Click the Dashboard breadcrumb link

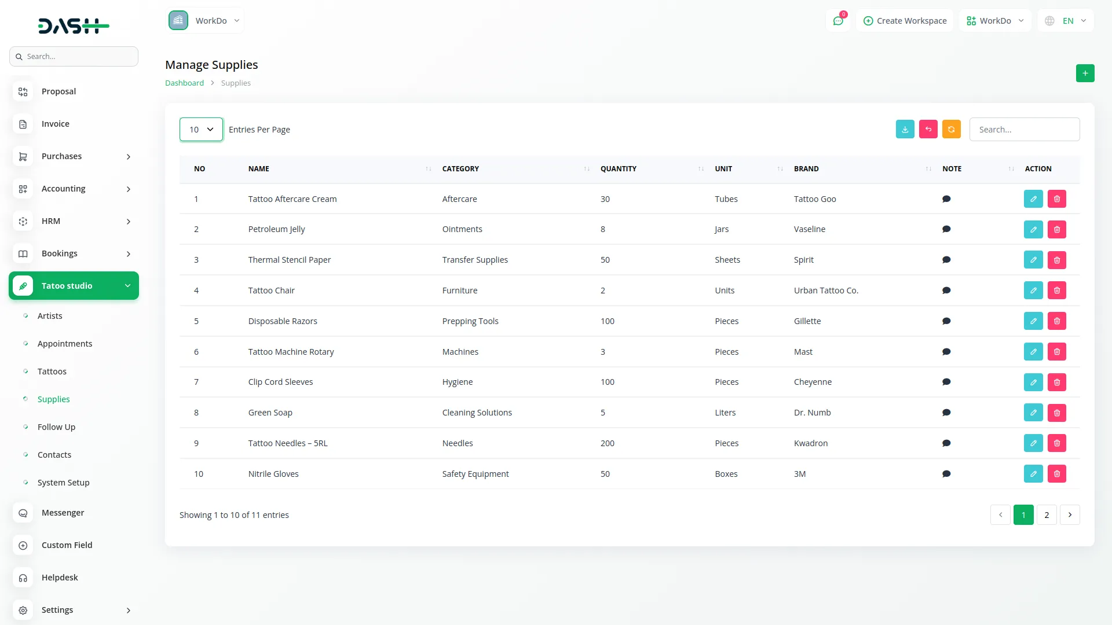(184, 83)
